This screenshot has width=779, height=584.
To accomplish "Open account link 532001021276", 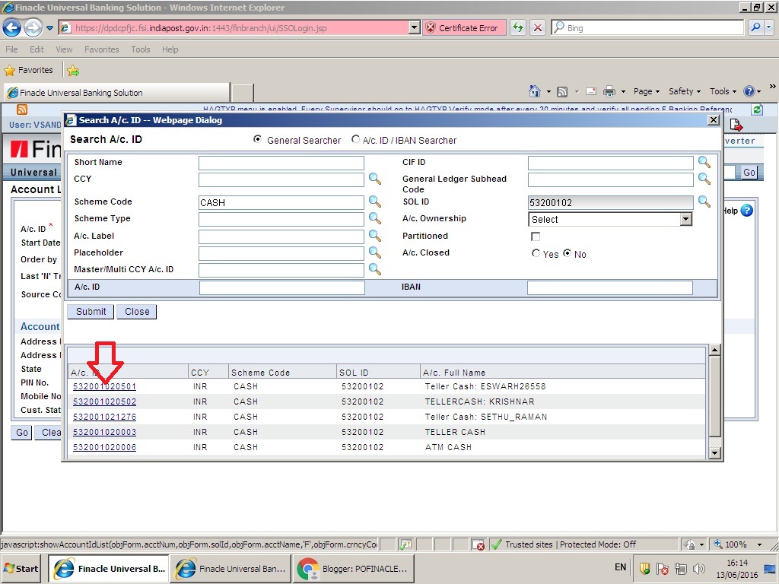I will pyautogui.click(x=104, y=417).
